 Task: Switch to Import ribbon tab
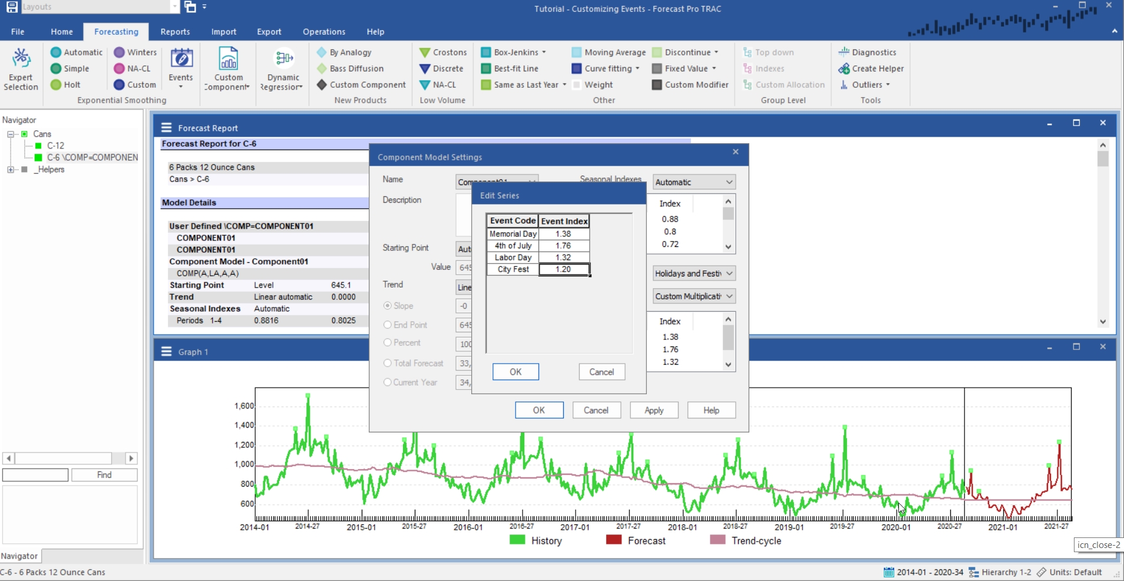[224, 32]
